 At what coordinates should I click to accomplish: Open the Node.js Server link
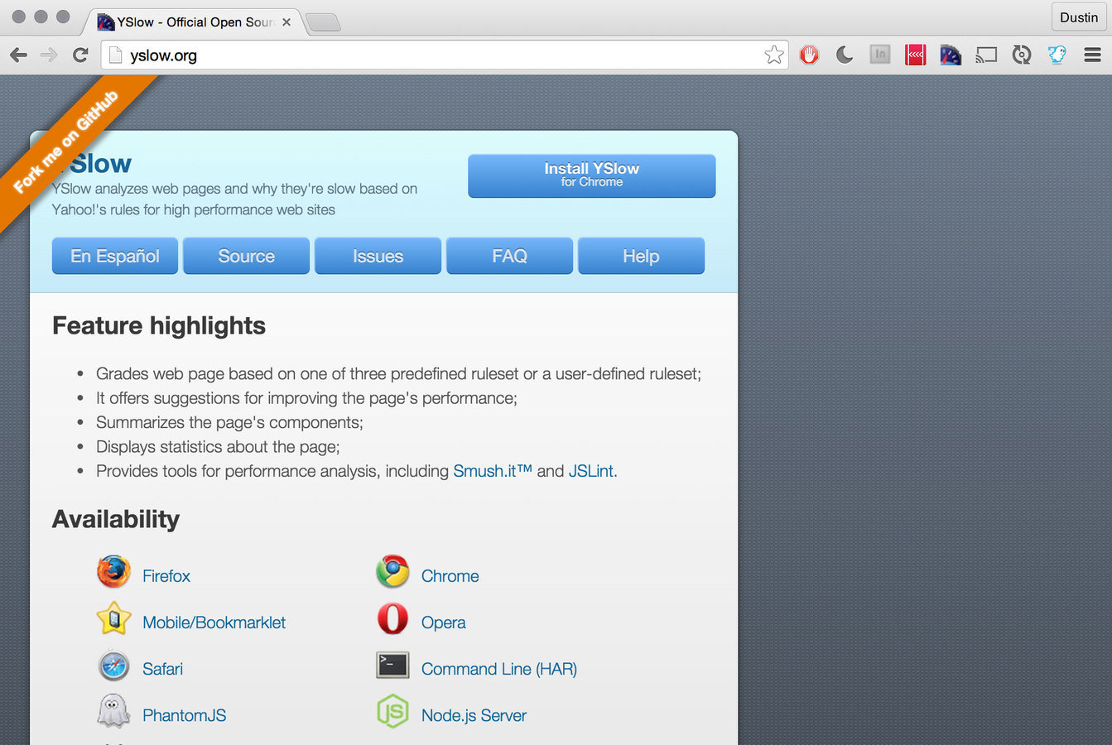(x=474, y=715)
